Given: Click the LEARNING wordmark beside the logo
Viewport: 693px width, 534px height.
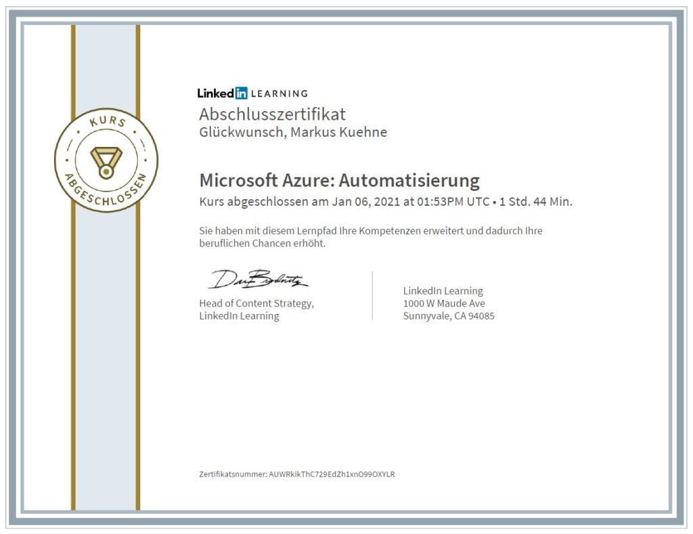Looking at the screenshot, I should tap(279, 93).
